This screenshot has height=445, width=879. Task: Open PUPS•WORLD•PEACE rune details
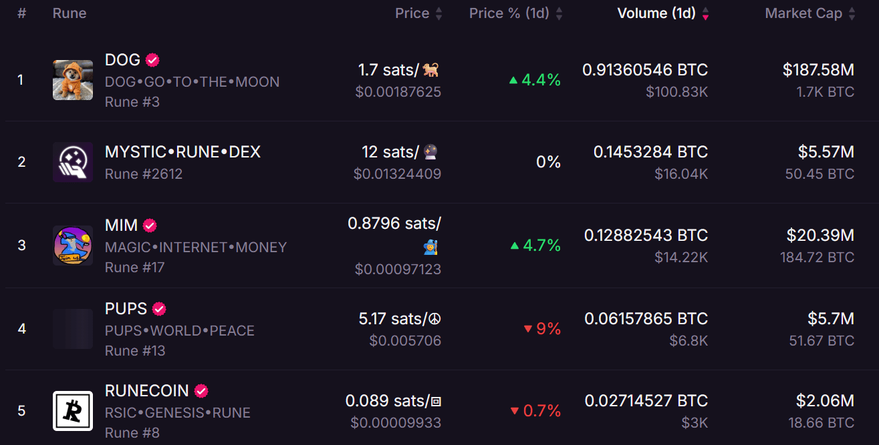[x=180, y=331]
